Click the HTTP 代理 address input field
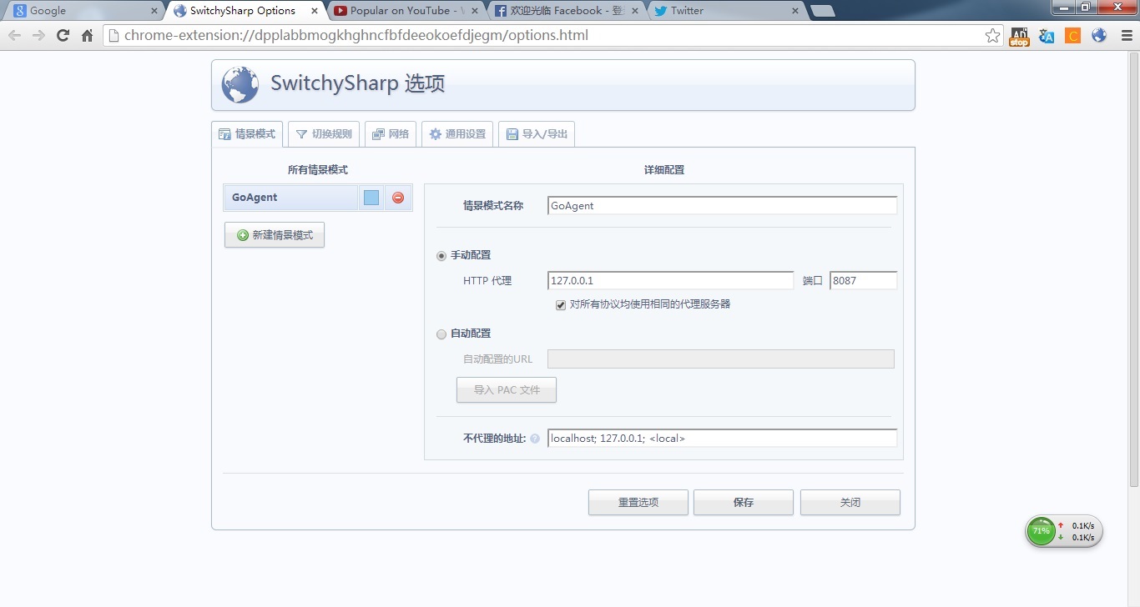The width and height of the screenshot is (1140, 607). [670, 281]
